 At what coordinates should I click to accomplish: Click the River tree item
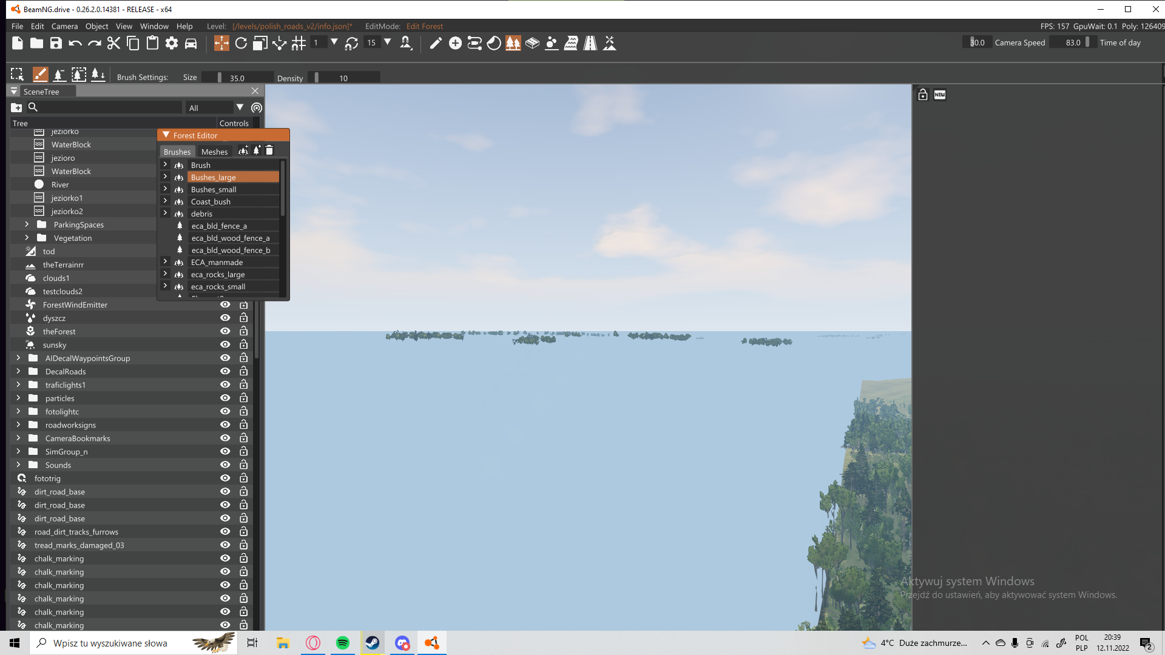click(x=59, y=184)
